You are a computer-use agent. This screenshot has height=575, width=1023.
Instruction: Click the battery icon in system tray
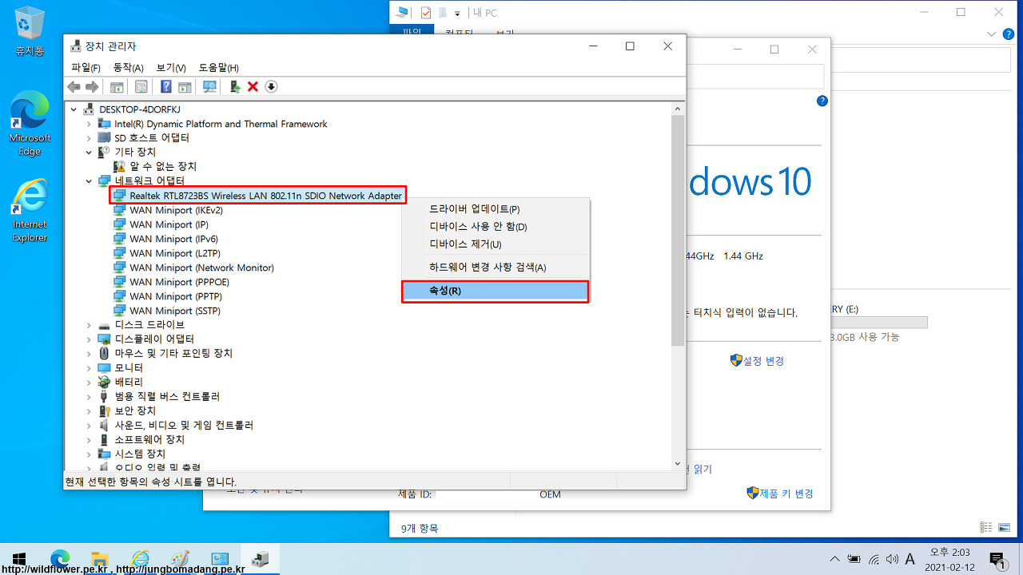[x=854, y=558]
